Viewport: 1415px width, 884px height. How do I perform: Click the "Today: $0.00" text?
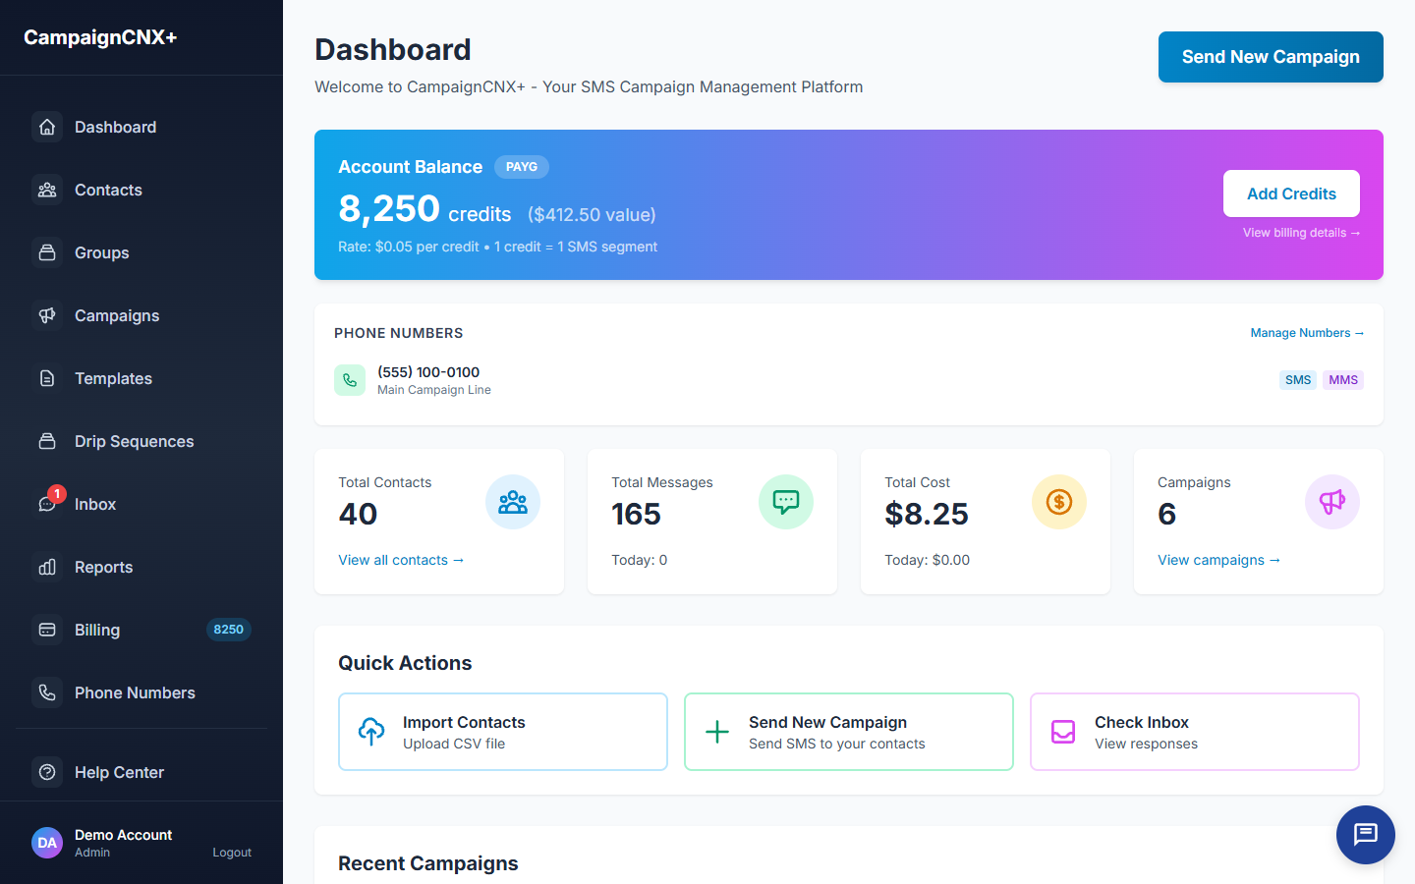(x=927, y=560)
